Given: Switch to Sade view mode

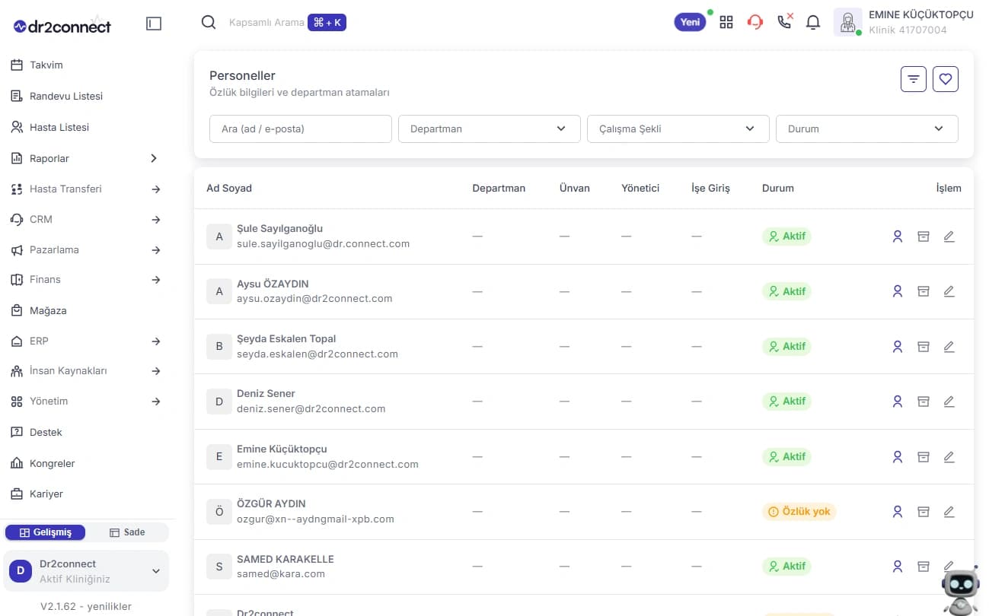Looking at the screenshot, I should pyautogui.click(x=127, y=532).
